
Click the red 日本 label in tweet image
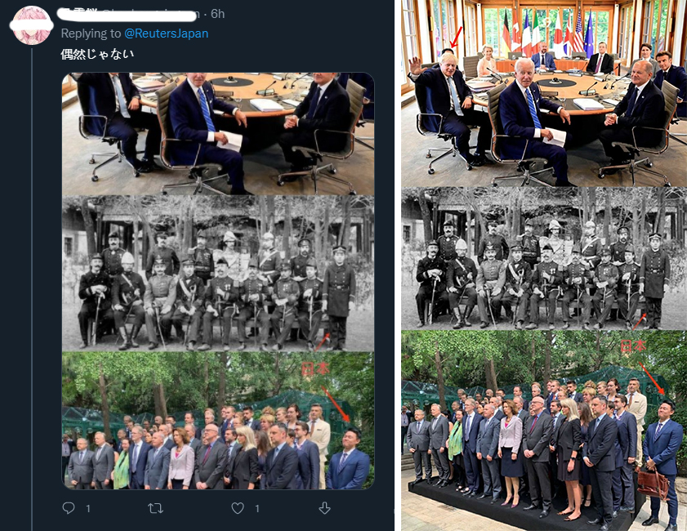pyautogui.click(x=315, y=369)
